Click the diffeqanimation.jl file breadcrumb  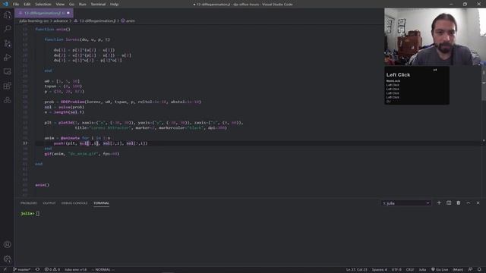(95, 20)
